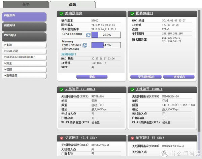Click SSID value NETGEAR64-5G
Screen dimensions: 202x159
(x=170, y=96)
